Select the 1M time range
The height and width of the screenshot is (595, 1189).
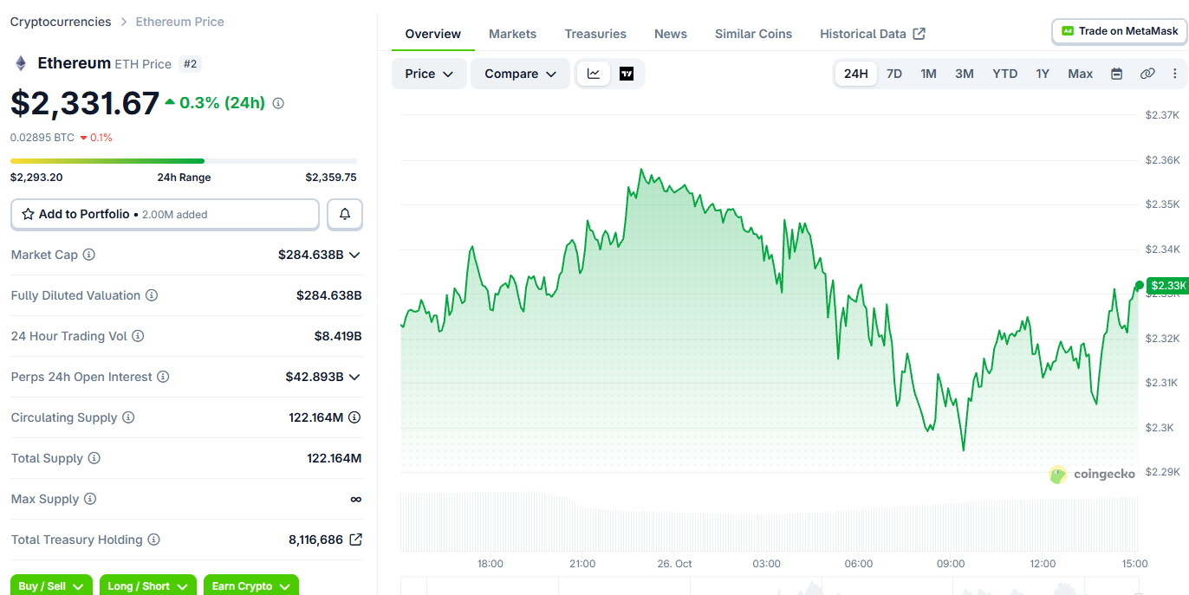click(x=928, y=74)
